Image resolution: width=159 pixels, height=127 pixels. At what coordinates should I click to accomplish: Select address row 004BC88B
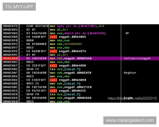10,37
